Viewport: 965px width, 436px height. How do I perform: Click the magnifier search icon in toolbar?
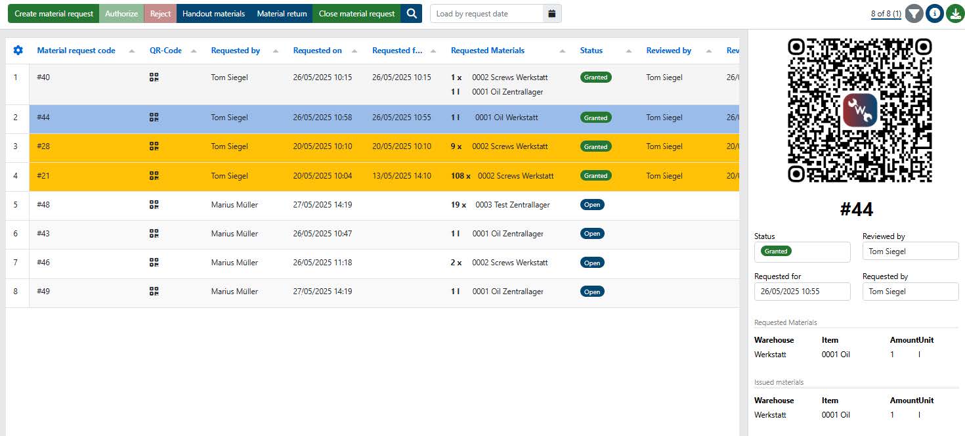412,14
